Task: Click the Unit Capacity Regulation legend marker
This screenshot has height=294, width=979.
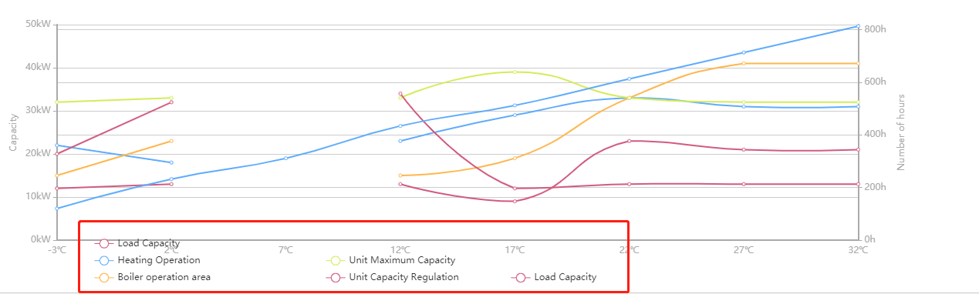Action: click(x=336, y=277)
